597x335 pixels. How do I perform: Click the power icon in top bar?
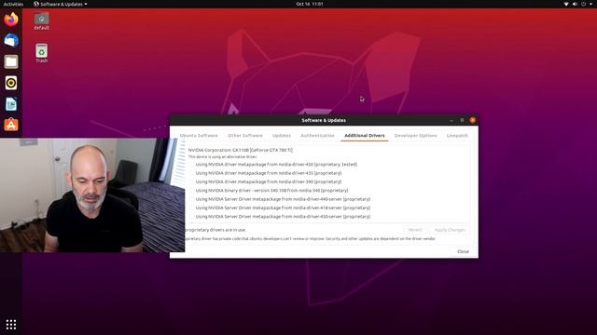pos(583,4)
